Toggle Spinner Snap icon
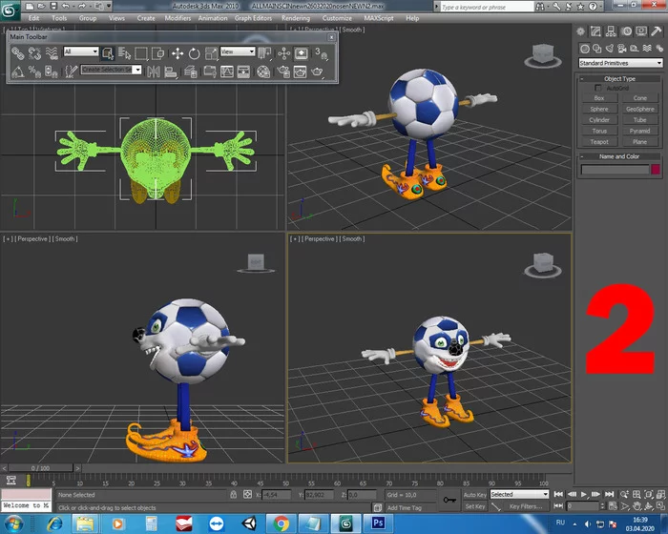 pos(52,72)
